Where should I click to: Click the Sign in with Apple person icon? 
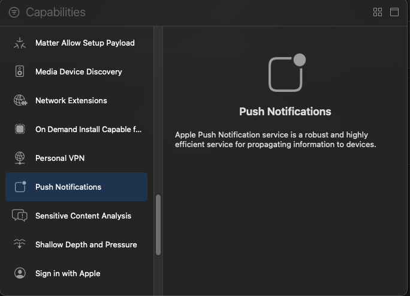[20, 273]
